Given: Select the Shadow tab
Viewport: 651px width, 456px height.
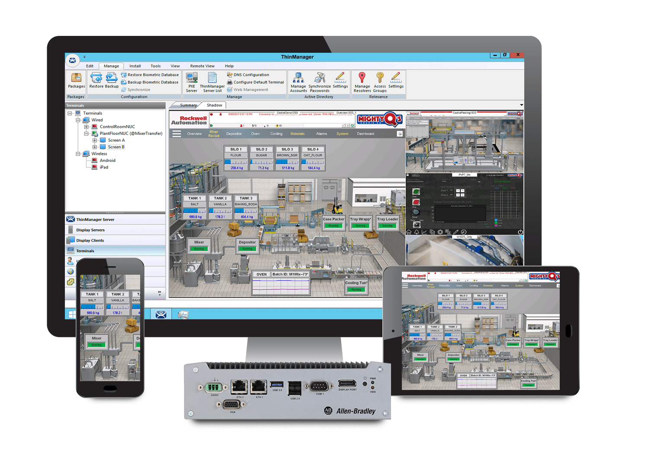Looking at the screenshot, I should (x=215, y=105).
